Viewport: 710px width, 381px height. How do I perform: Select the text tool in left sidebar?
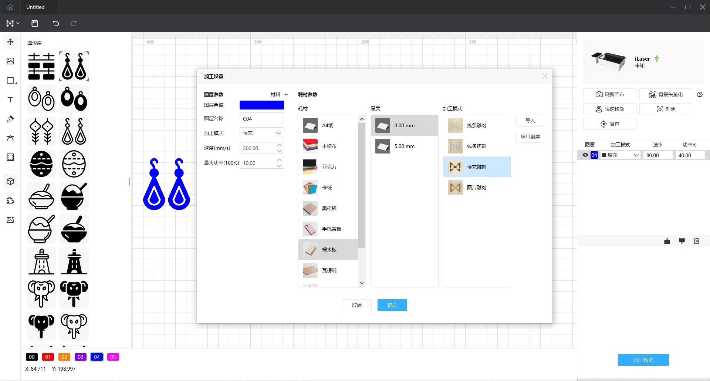tap(10, 100)
